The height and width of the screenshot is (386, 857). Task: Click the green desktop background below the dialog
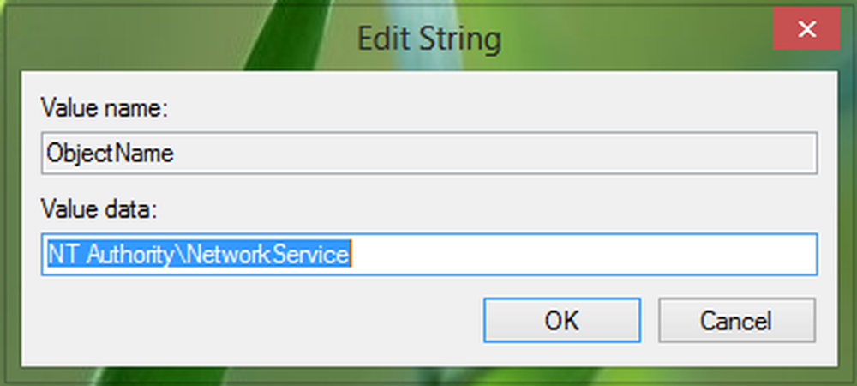click(428, 376)
